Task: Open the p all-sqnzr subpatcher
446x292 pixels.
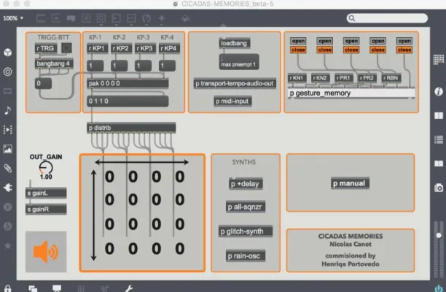Action: (246, 207)
